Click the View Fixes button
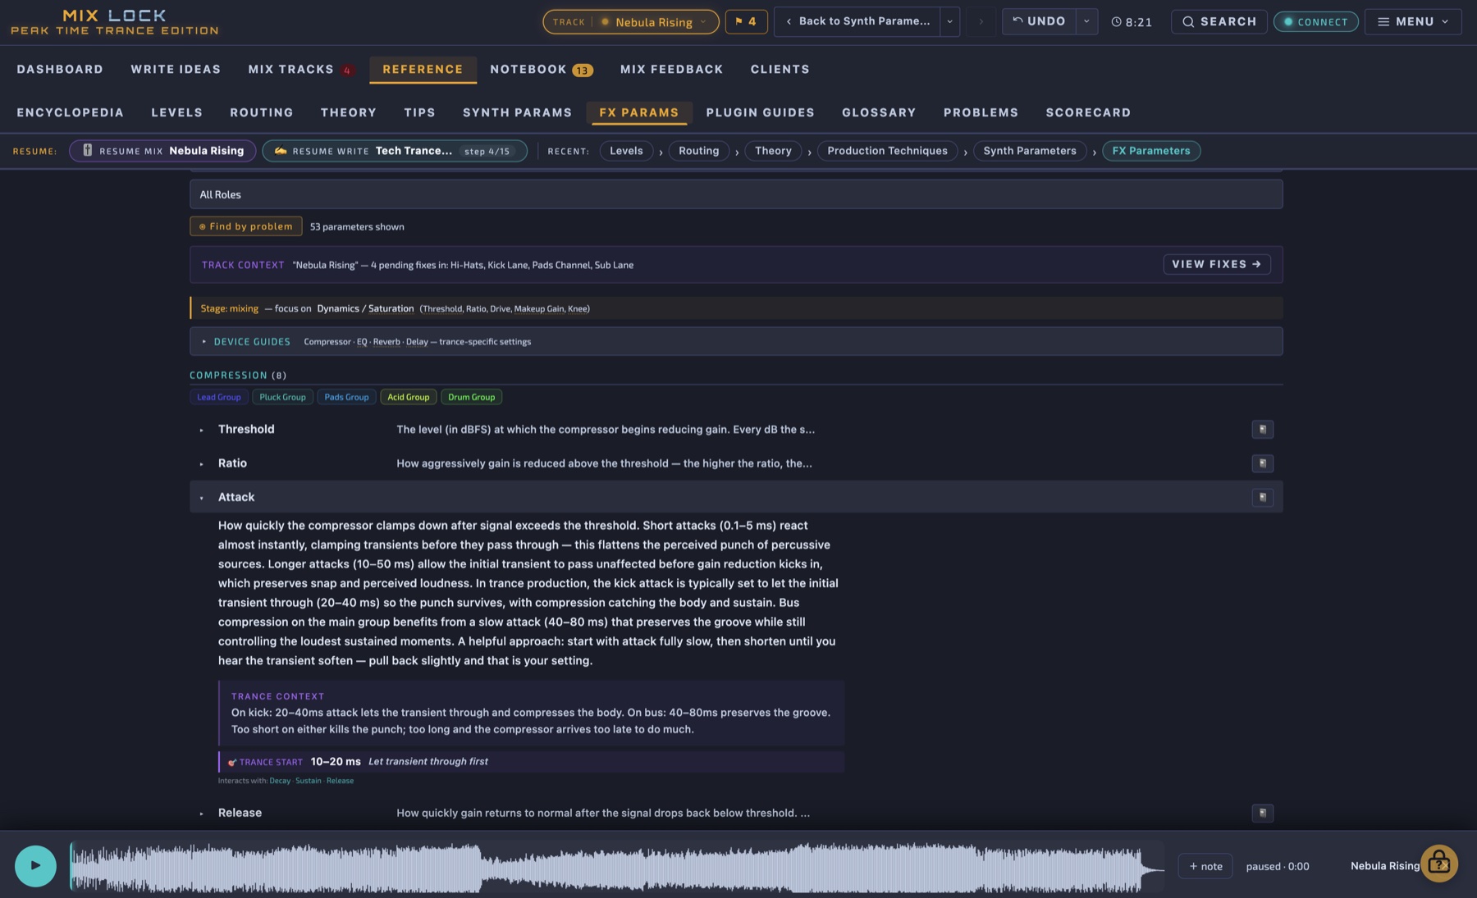This screenshot has width=1477, height=898. pos(1216,264)
